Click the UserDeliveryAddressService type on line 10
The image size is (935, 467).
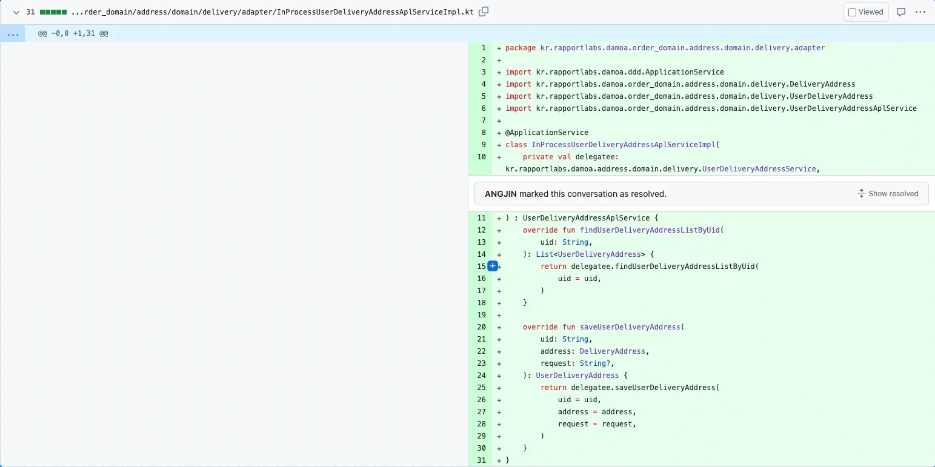(x=759, y=169)
